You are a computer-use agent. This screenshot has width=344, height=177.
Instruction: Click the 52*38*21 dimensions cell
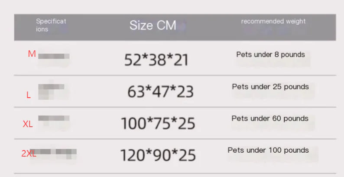point(156,60)
